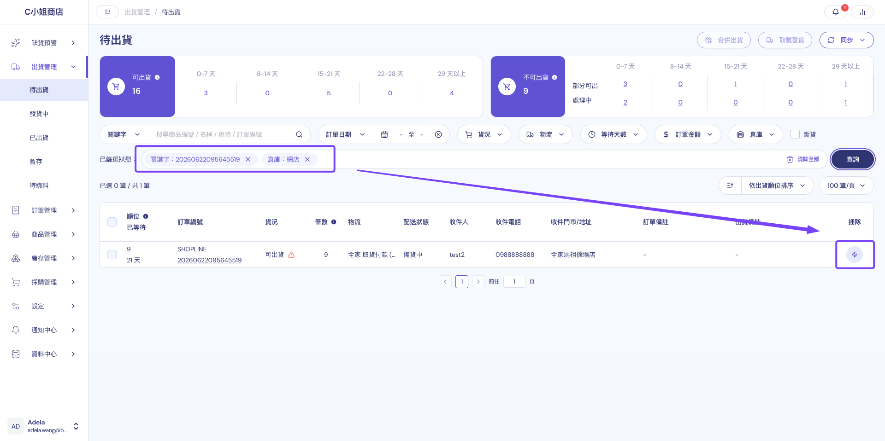Click the 15-21 天 shippable count 5
This screenshot has height=441, width=885.
(329, 93)
